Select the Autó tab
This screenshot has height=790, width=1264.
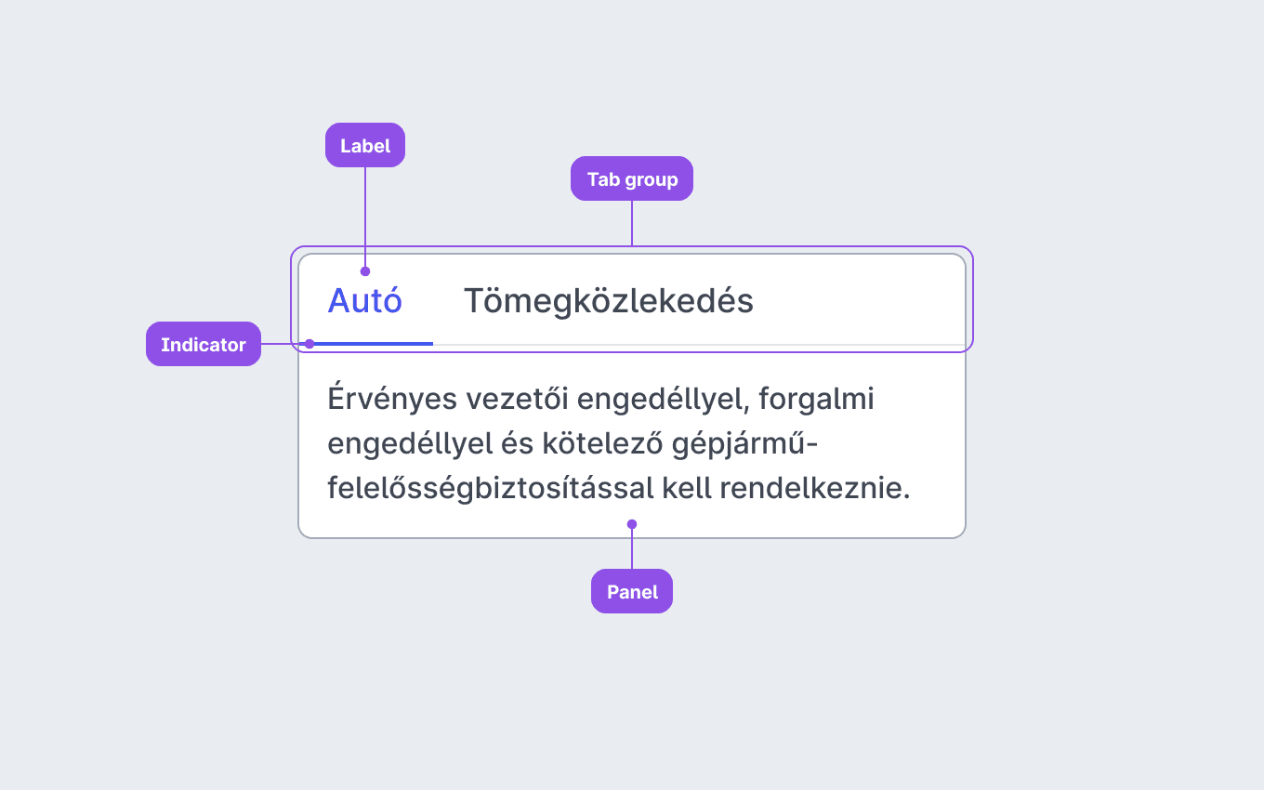tap(365, 301)
